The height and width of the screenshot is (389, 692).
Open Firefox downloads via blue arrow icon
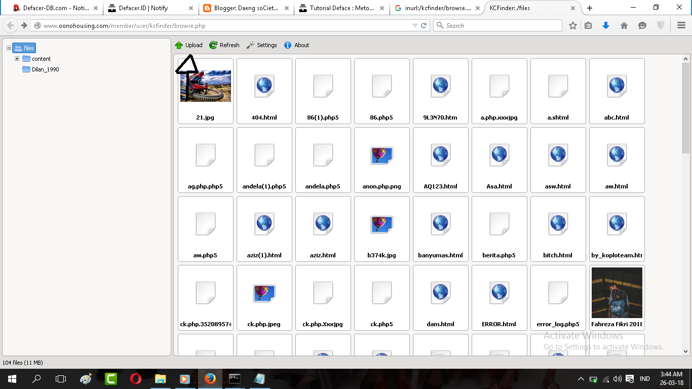pyautogui.click(x=606, y=25)
